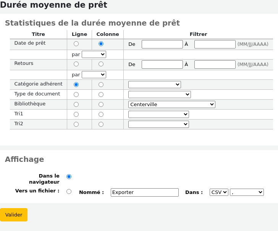Open the comma delimiter dropdown
Screen dimensions: 278x231
pos(247,192)
